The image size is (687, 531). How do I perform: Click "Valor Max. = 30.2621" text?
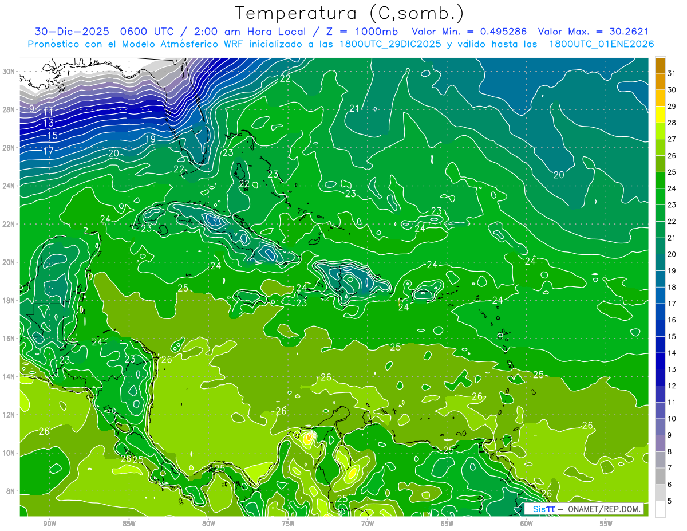pos(594,32)
